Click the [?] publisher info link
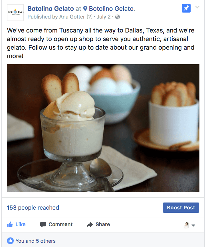 click(x=90, y=17)
